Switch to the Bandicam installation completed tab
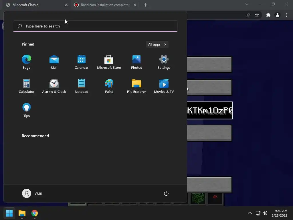Viewport: 293px width, 220px height. pyautogui.click(x=105, y=5)
